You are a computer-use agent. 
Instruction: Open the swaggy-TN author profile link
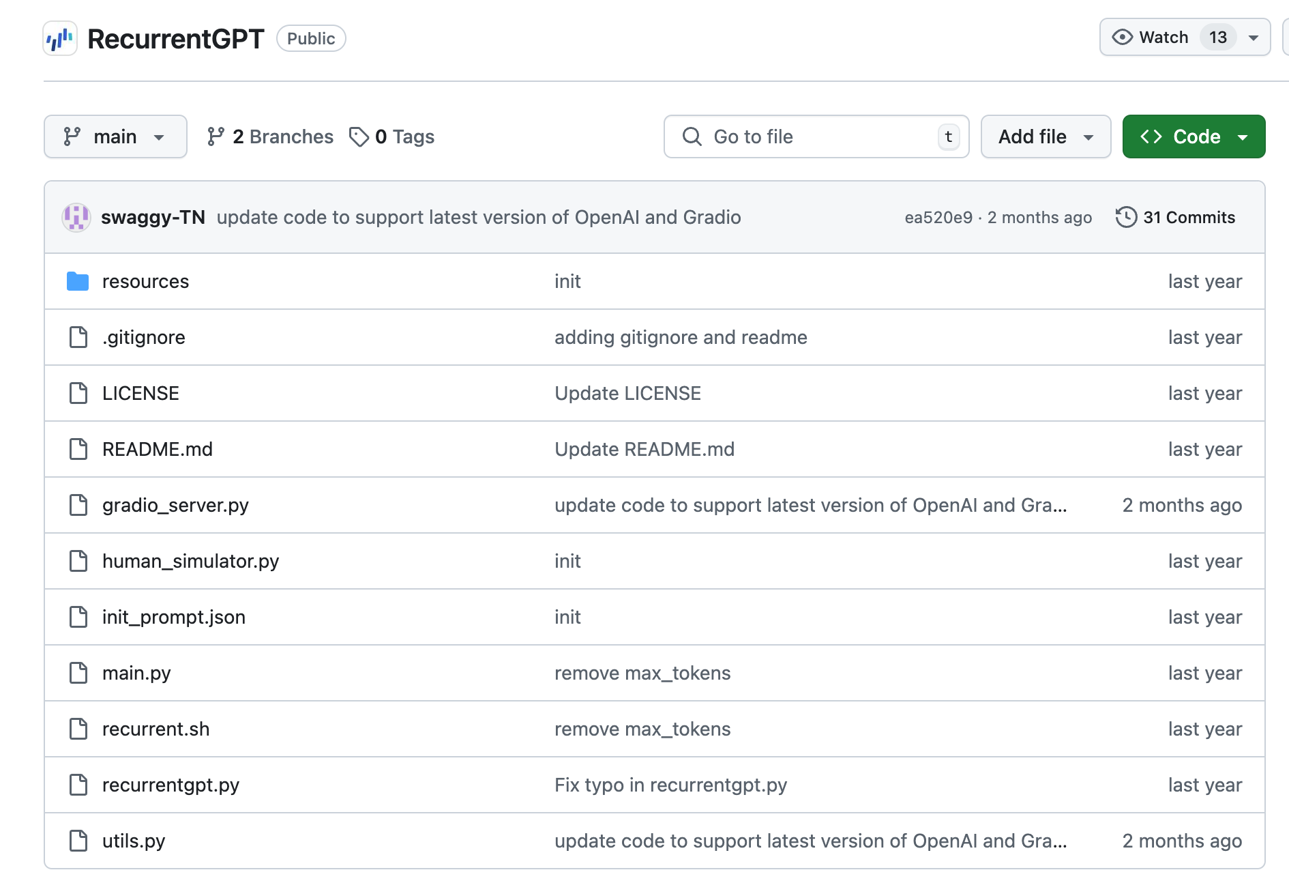point(153,217)
